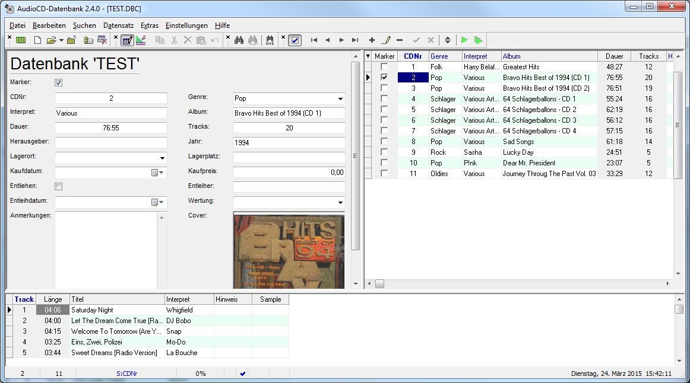This screenshot has height=383, width=690.
Task: Expand the Lagerort combo box
Action: [162, 158]
